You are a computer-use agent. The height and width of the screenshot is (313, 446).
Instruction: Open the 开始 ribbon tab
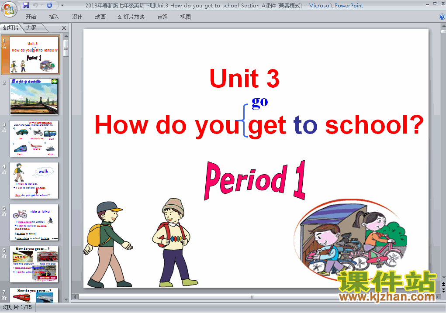pyautogui.click(x=31, y=17)
